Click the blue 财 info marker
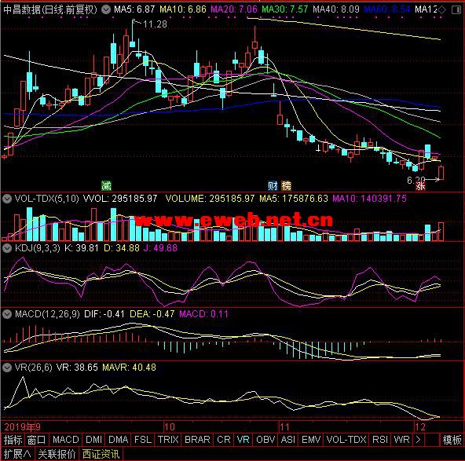 tap(273, 186)
